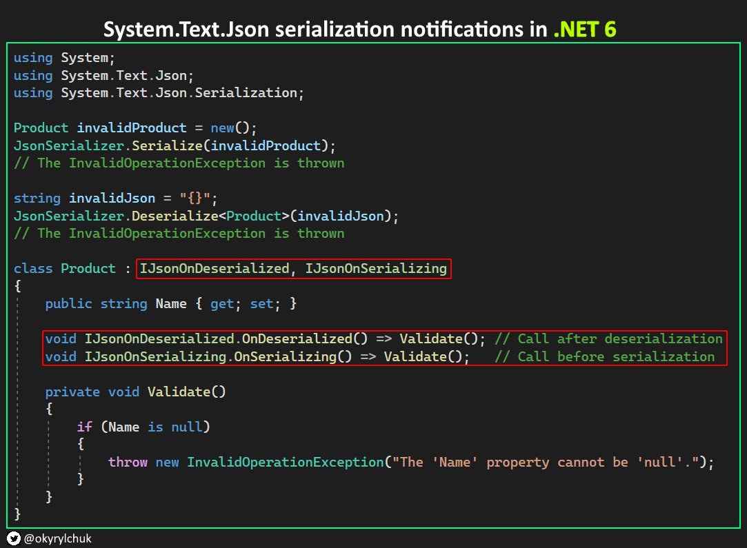
Task: Click 'throw new InvalidOperationException' statement
Action: coord(246,463)
